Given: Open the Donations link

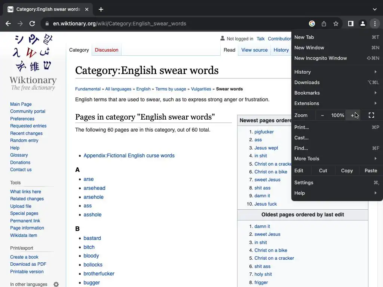Looking at the screenshot, I should pos(20,162).
